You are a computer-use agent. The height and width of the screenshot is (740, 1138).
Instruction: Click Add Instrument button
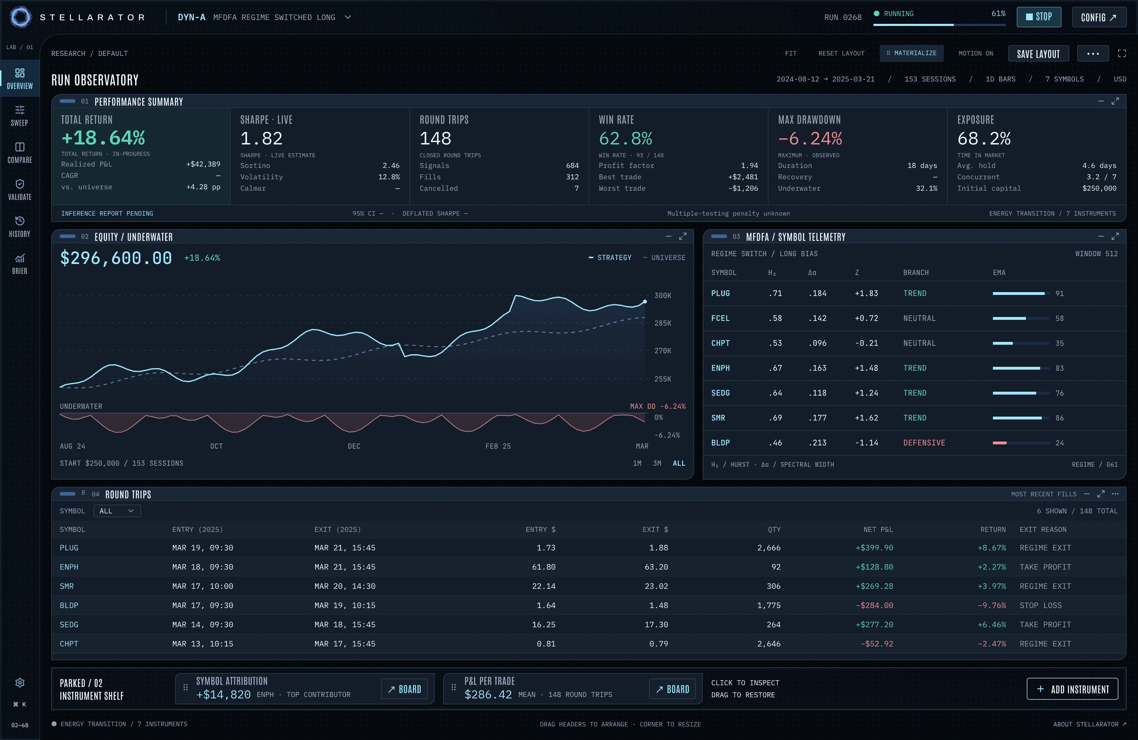coord(1072,689)
